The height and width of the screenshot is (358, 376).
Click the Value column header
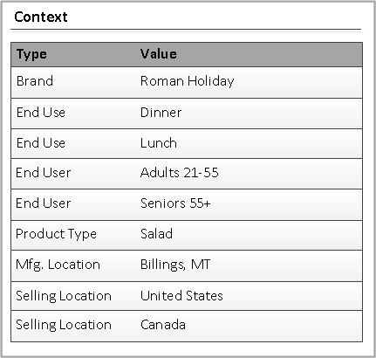tap(159, 54)
